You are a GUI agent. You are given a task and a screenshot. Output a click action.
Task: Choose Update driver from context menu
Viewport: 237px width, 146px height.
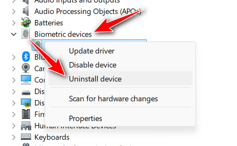[92, 51]
